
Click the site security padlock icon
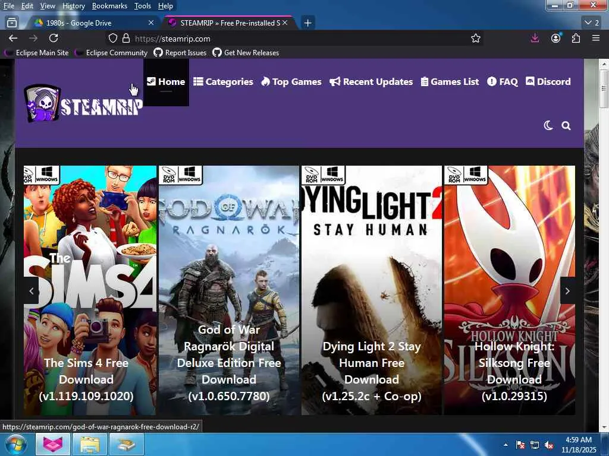[x=126, y=39]
